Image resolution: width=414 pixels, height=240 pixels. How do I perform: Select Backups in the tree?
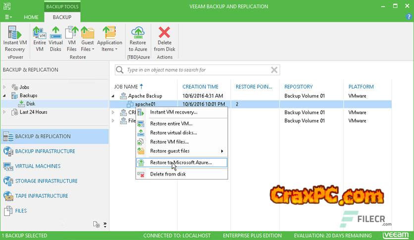[28, 95]
